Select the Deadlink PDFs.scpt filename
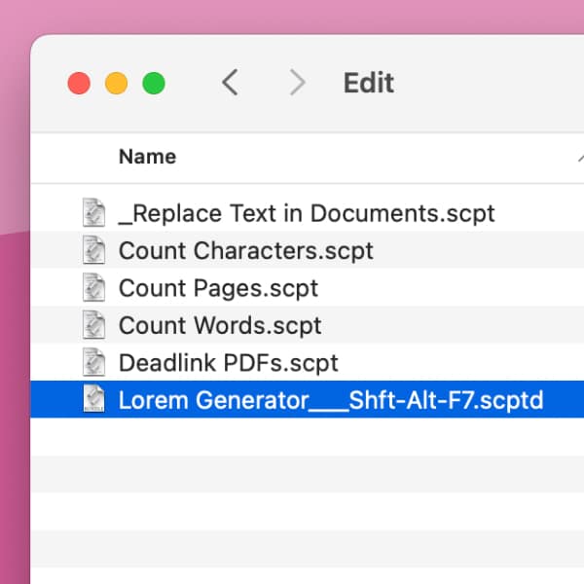 coord(228,363)
